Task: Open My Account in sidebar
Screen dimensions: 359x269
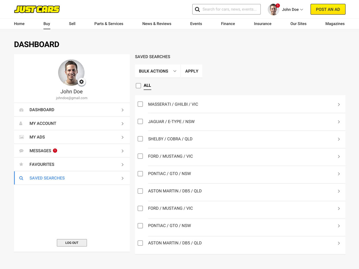Action: coord(72,123)
